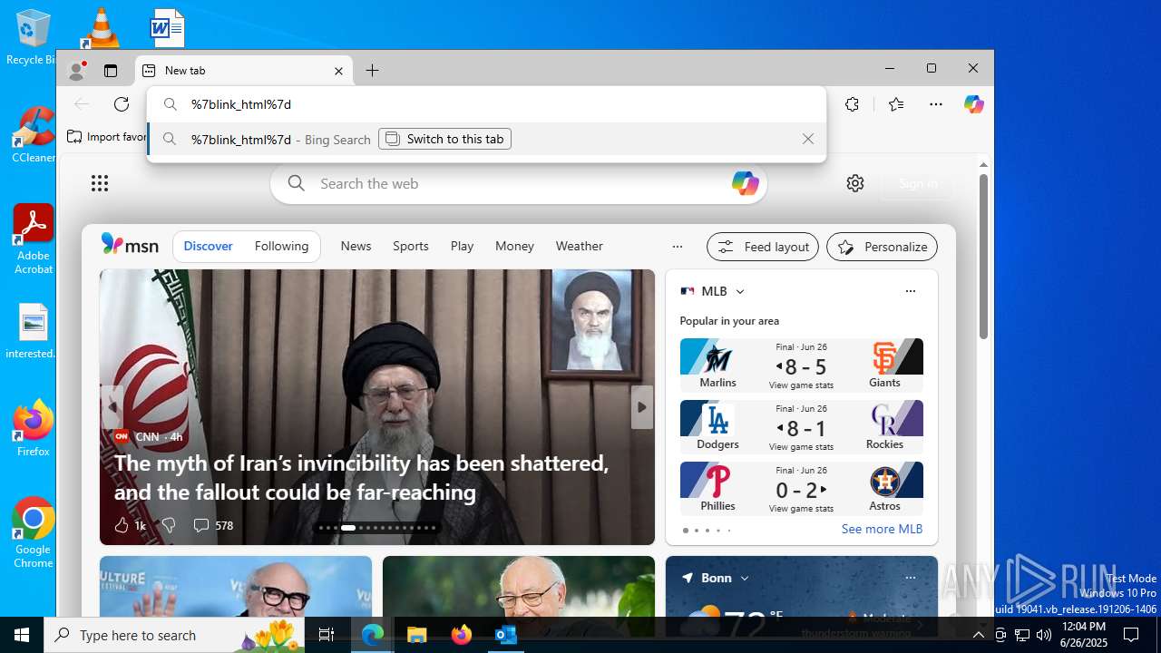Screen dimensions: 1161x653
Task: Click See more MLB link
Action: pos(882,529)
